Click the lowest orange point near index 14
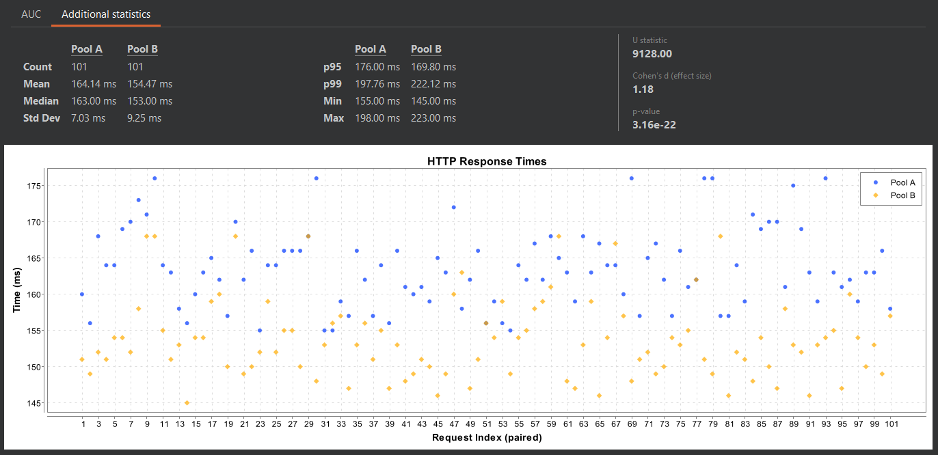The height and width of the screenshot is (455, 938). (188, 404)
